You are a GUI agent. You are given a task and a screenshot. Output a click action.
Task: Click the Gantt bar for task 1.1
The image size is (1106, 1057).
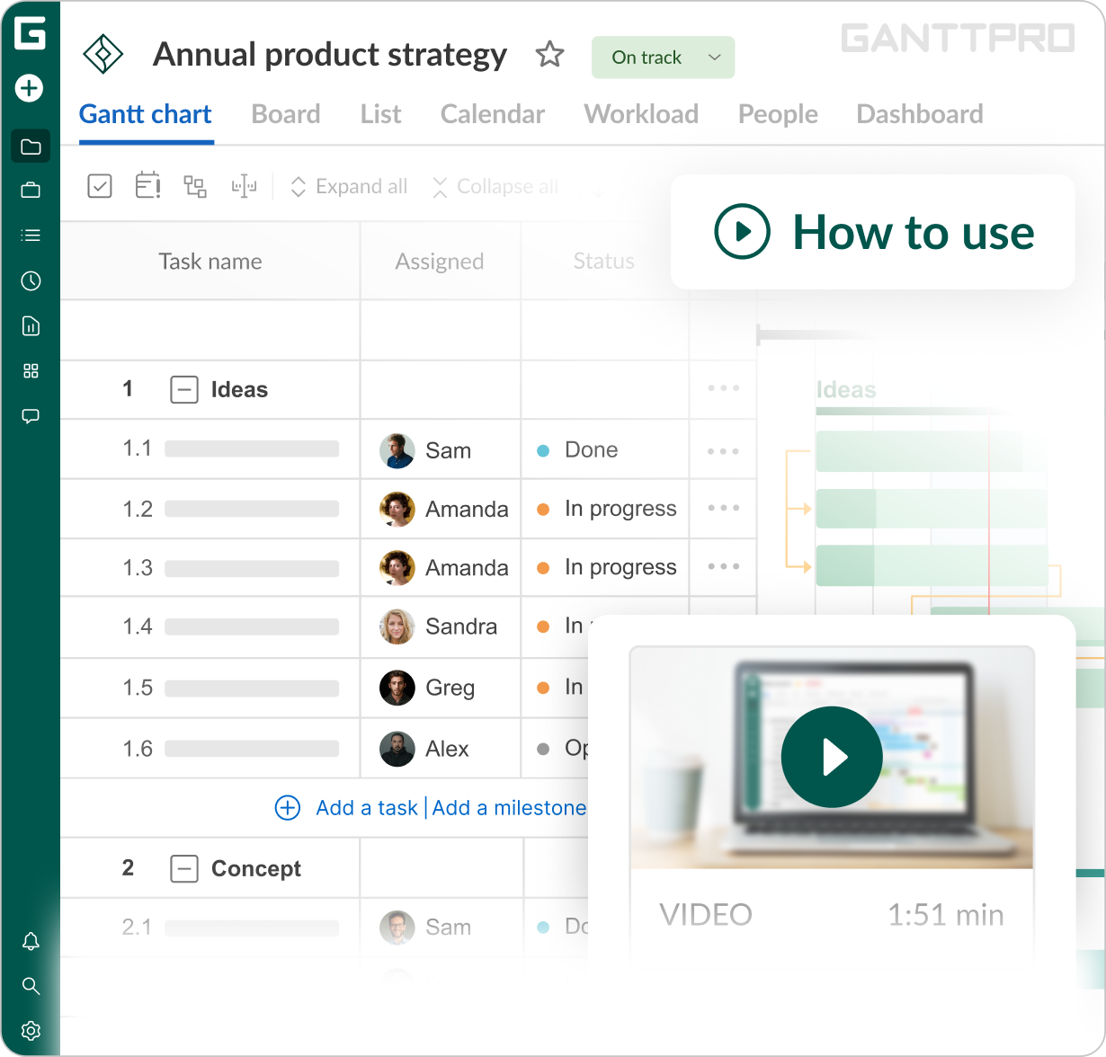[x=932, y=451]
